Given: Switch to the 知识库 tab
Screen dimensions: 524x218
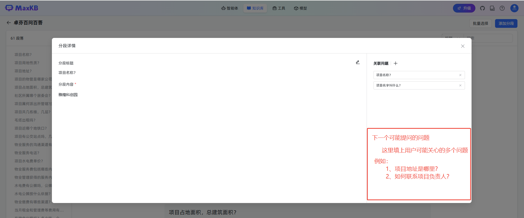Looking at the screenshot, I should click(255, 8).
